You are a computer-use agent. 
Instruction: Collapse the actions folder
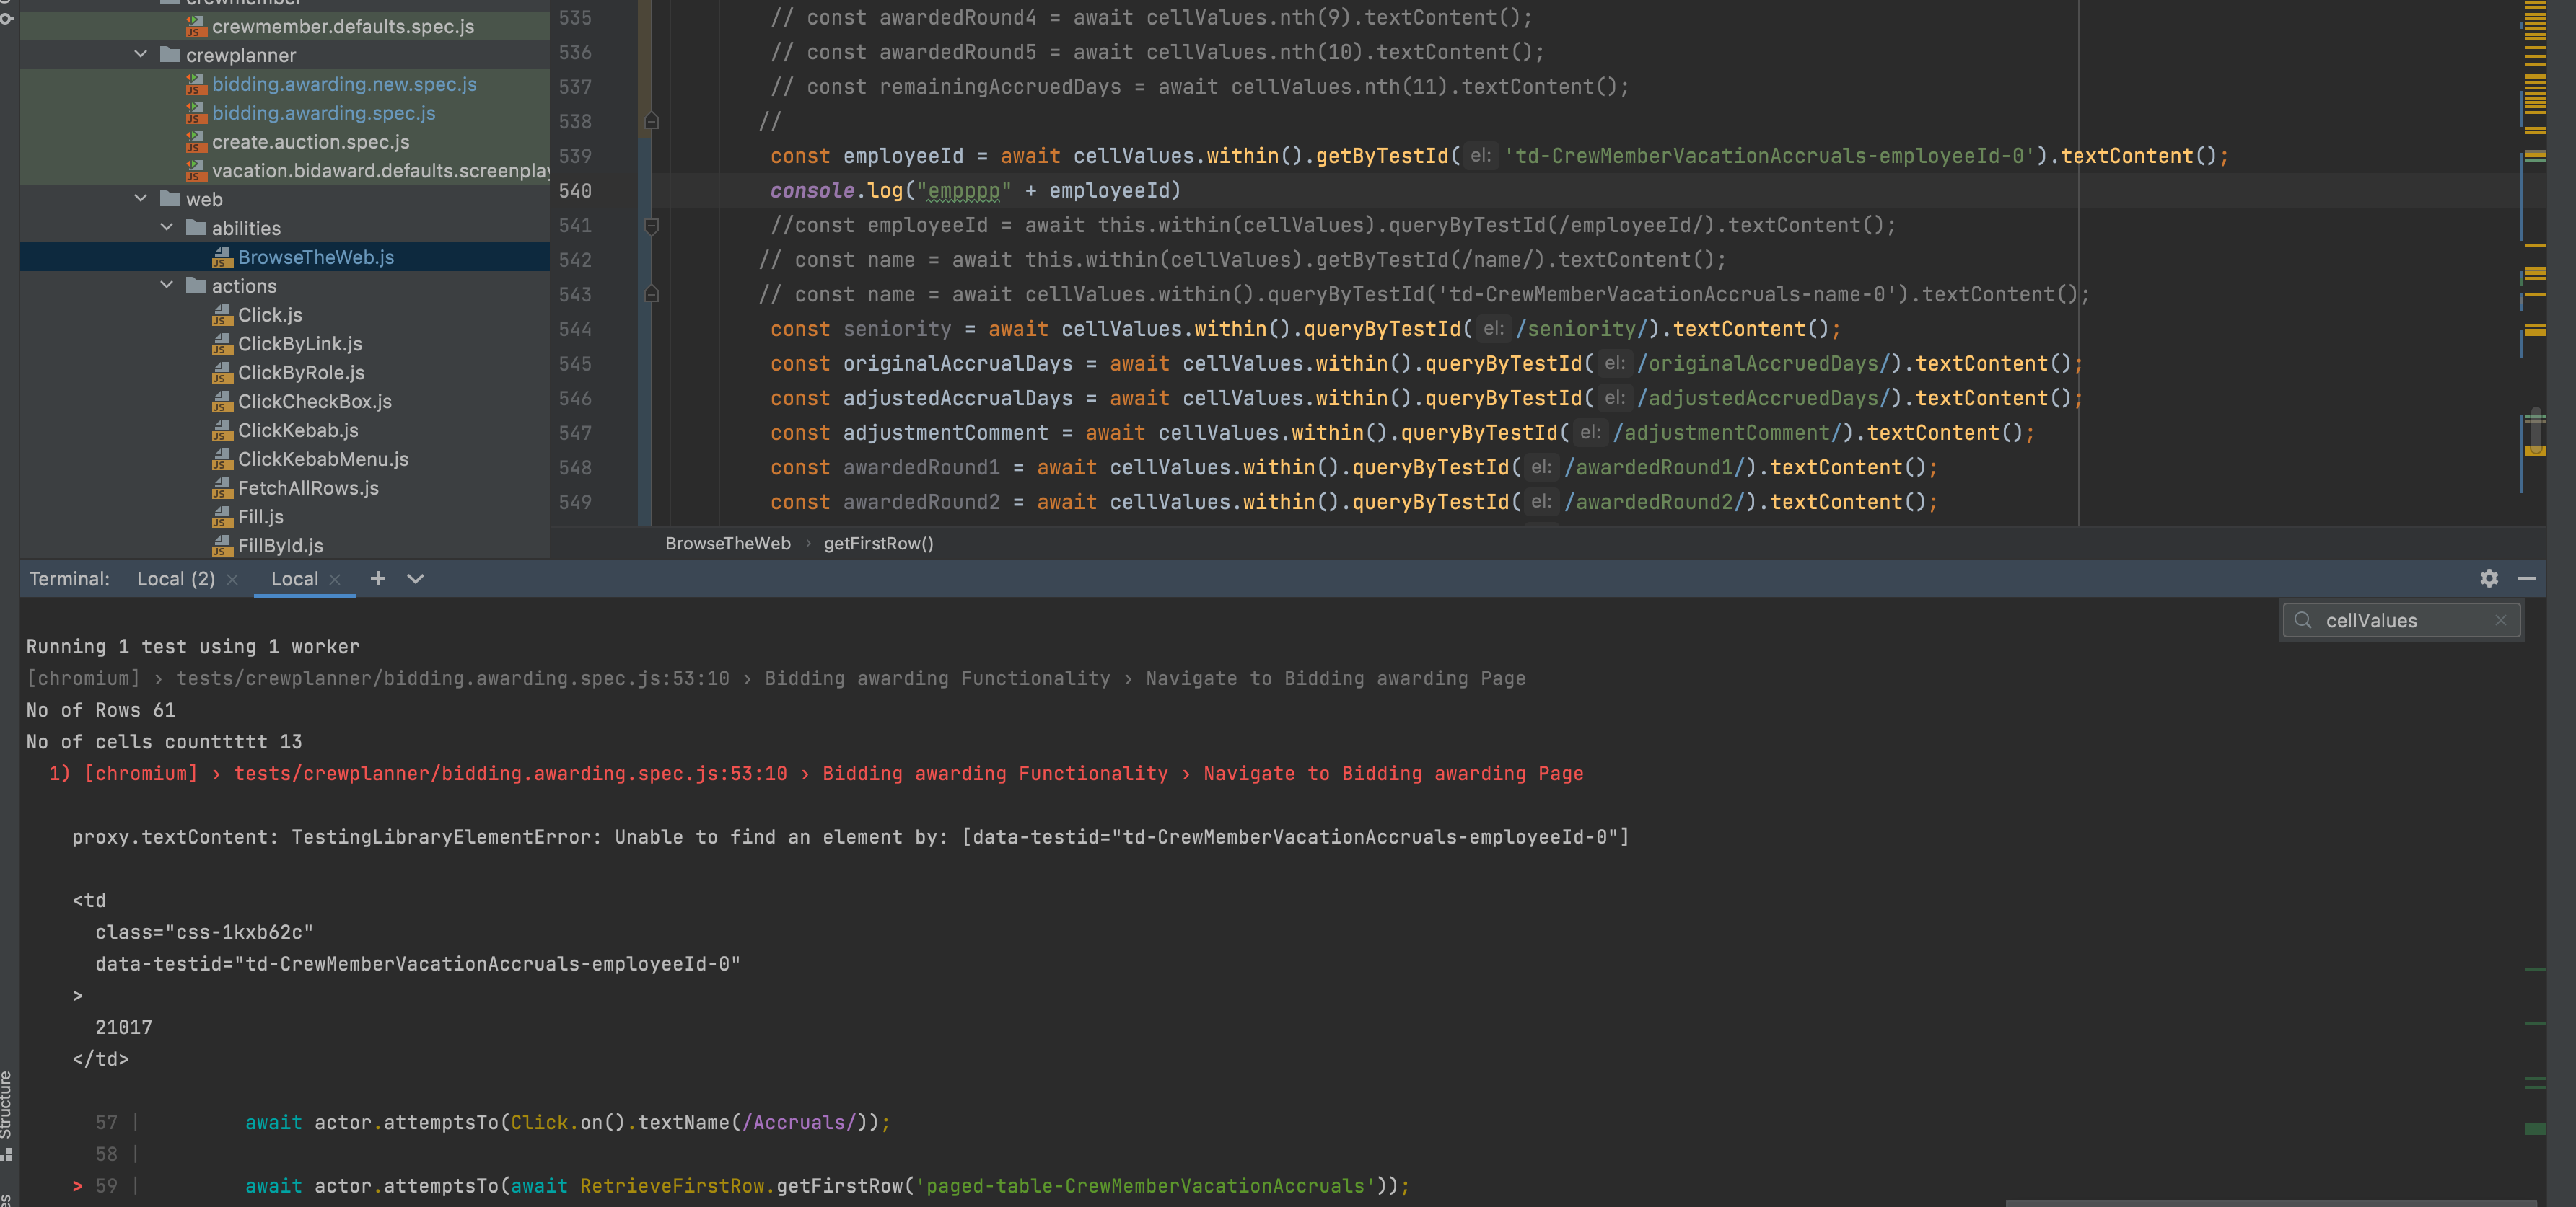point(167,286)
